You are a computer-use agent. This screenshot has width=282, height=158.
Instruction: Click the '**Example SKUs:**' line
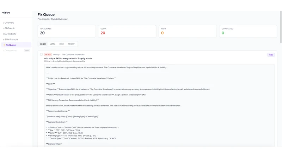[54, 144]
